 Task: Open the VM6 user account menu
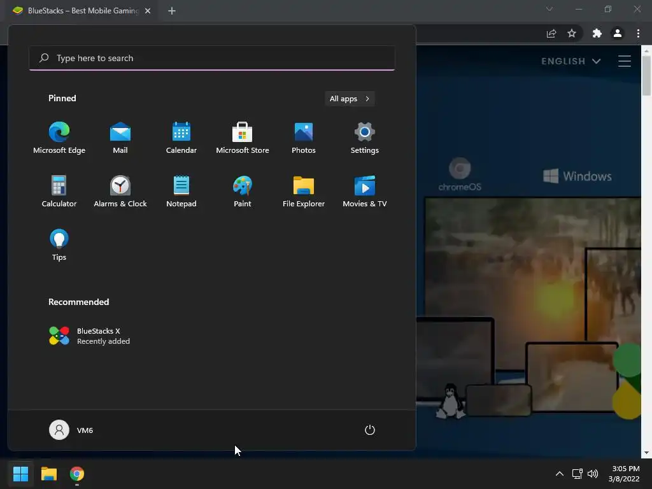coord(71,430)
